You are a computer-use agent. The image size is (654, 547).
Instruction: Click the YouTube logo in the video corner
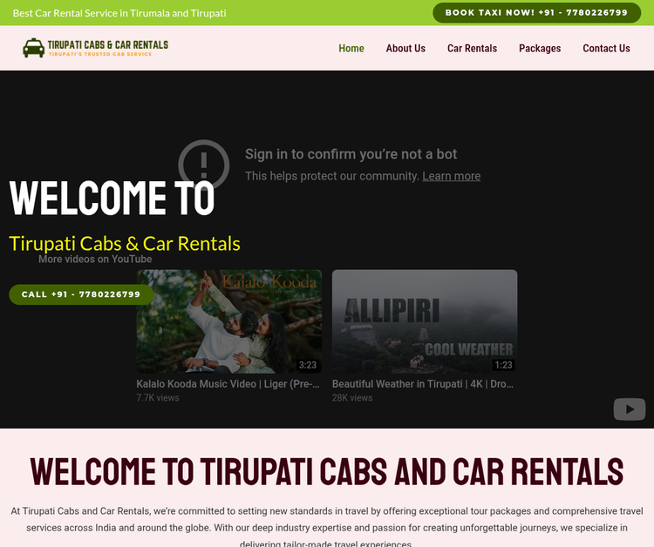629,409
